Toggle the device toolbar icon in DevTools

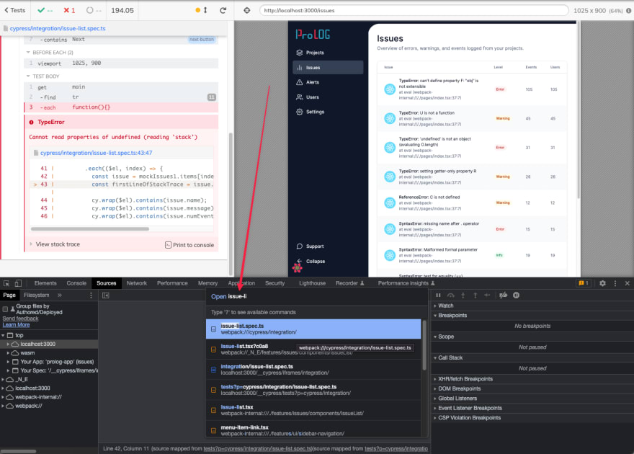[x=18, y=283]
